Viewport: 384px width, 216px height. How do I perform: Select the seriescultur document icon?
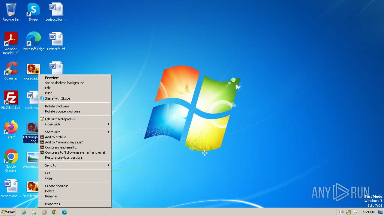56,12
